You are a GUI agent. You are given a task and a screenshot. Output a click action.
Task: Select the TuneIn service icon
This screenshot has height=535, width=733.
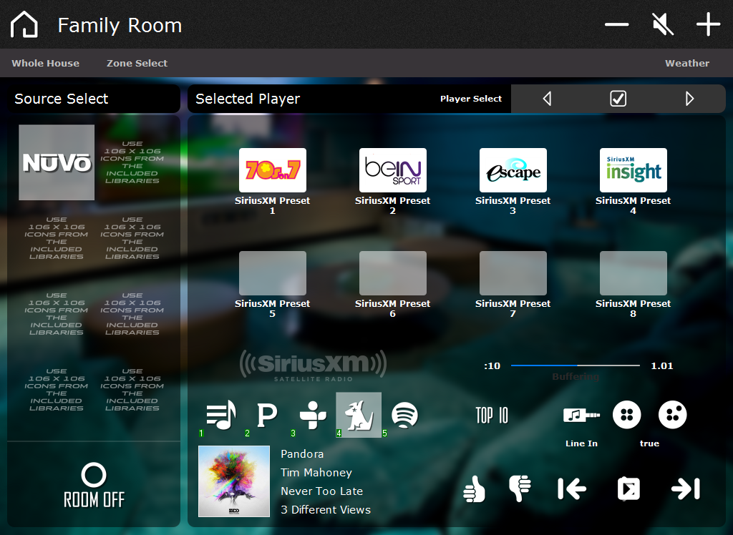click(313, 415)
